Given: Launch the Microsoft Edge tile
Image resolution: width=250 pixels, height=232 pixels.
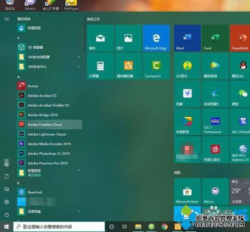Looking at the screenshot, I should coord(156,38).
